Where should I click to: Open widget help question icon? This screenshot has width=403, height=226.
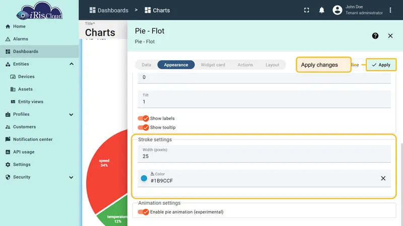pos(375,36)
